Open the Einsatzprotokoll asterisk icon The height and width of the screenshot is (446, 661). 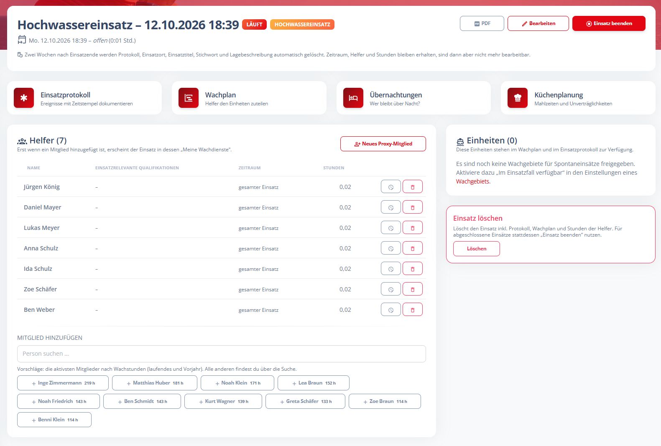[x=24, y=98]
